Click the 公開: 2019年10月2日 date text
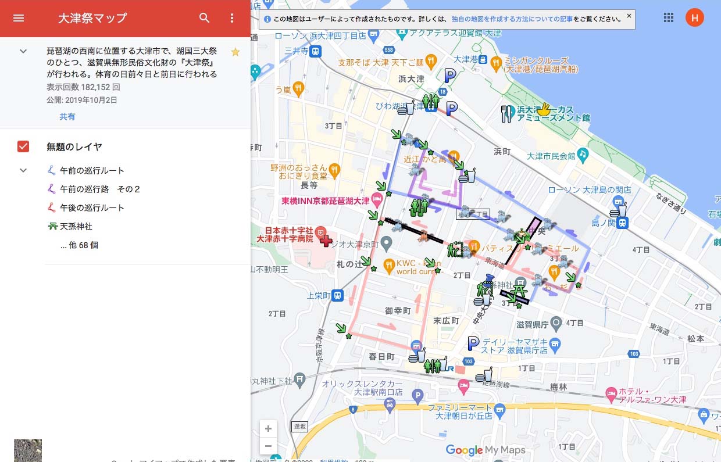This screenshot has height=462, width=721. pyautogui.click(x=82, y=100)
